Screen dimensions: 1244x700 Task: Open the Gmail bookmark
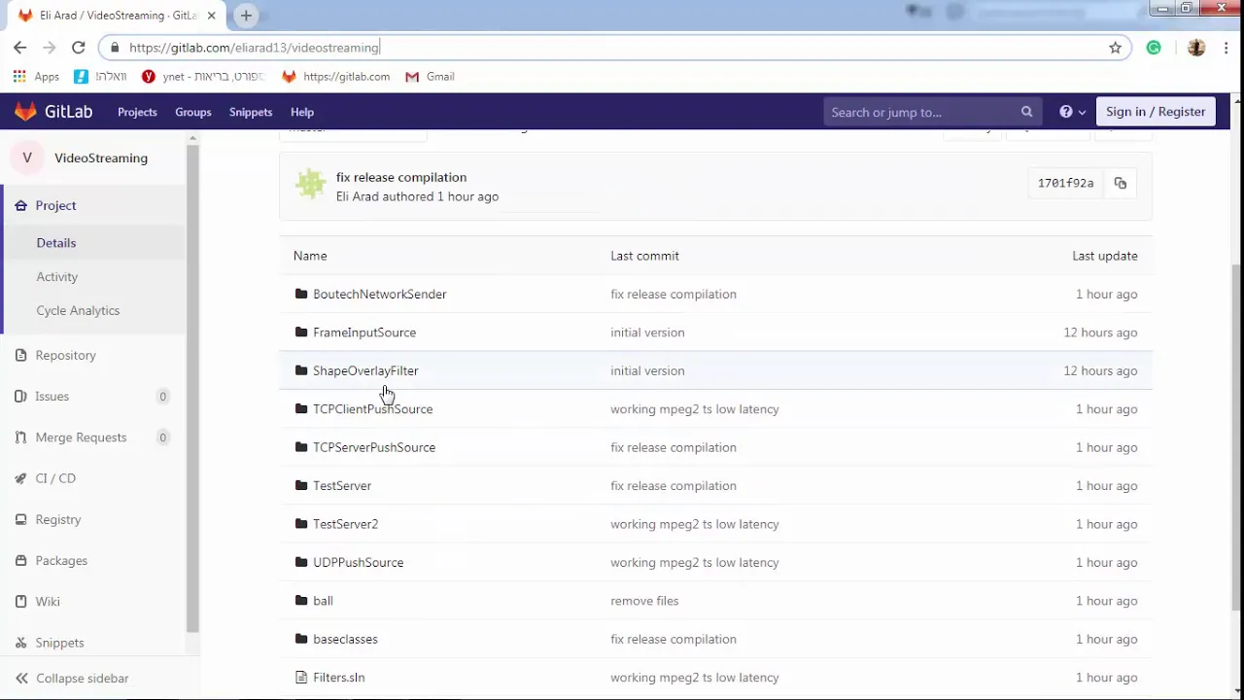tap(430, 77)
